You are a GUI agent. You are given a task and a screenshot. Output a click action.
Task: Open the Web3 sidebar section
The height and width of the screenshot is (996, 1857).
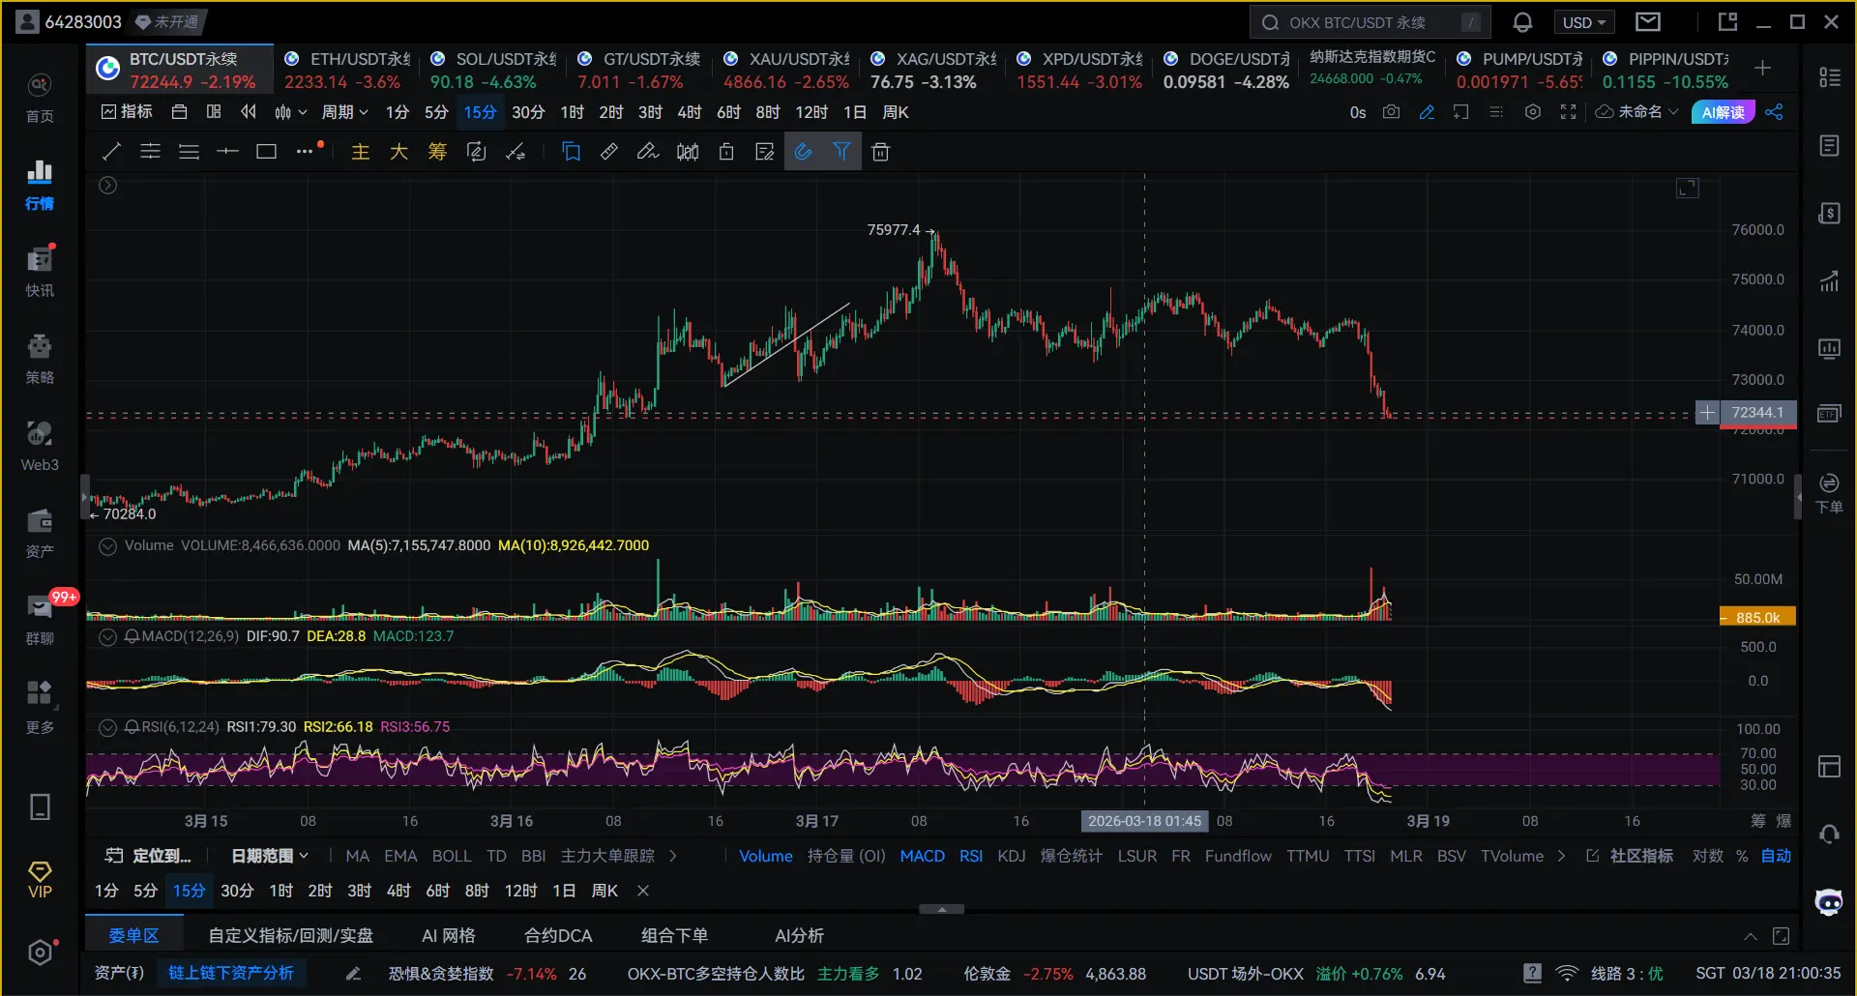coord(40,446)
